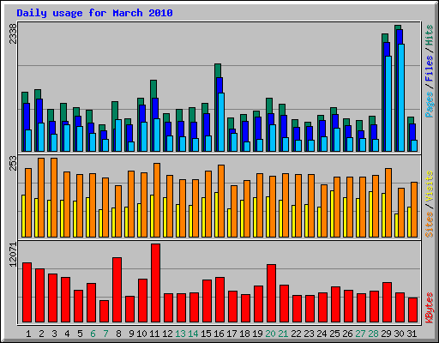Click the blue 'Files' legend label

(430, 69)
